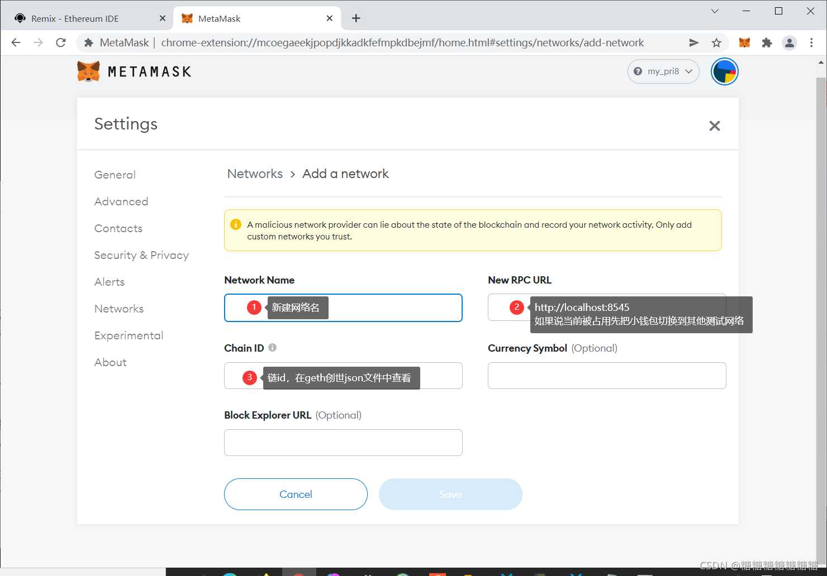The width and height of the screenshot is (827, 576).
Task: Click the browser address bar URL
Action: point(402,42)
